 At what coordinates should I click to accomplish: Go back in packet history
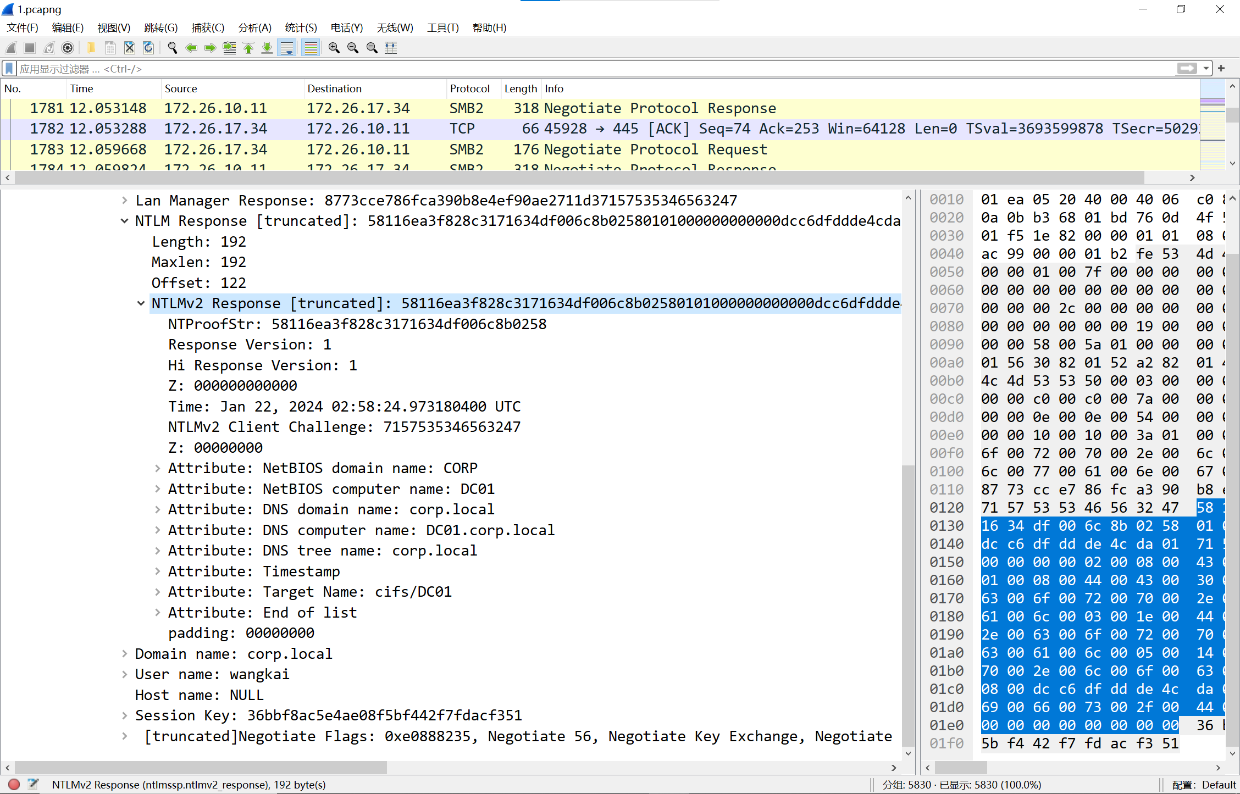point(191,48)
